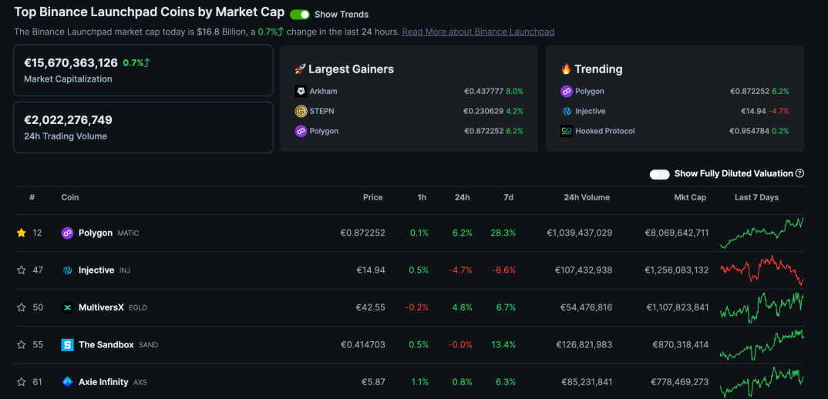828x399 pixels.
Task: Click the Last 7 Days column header
Action: [x=757, y=197]
